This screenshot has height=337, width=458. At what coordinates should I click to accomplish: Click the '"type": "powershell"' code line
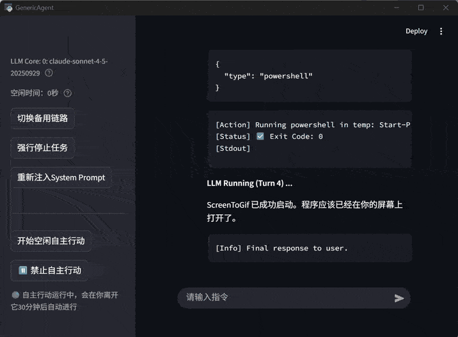(x=268, y=76)
